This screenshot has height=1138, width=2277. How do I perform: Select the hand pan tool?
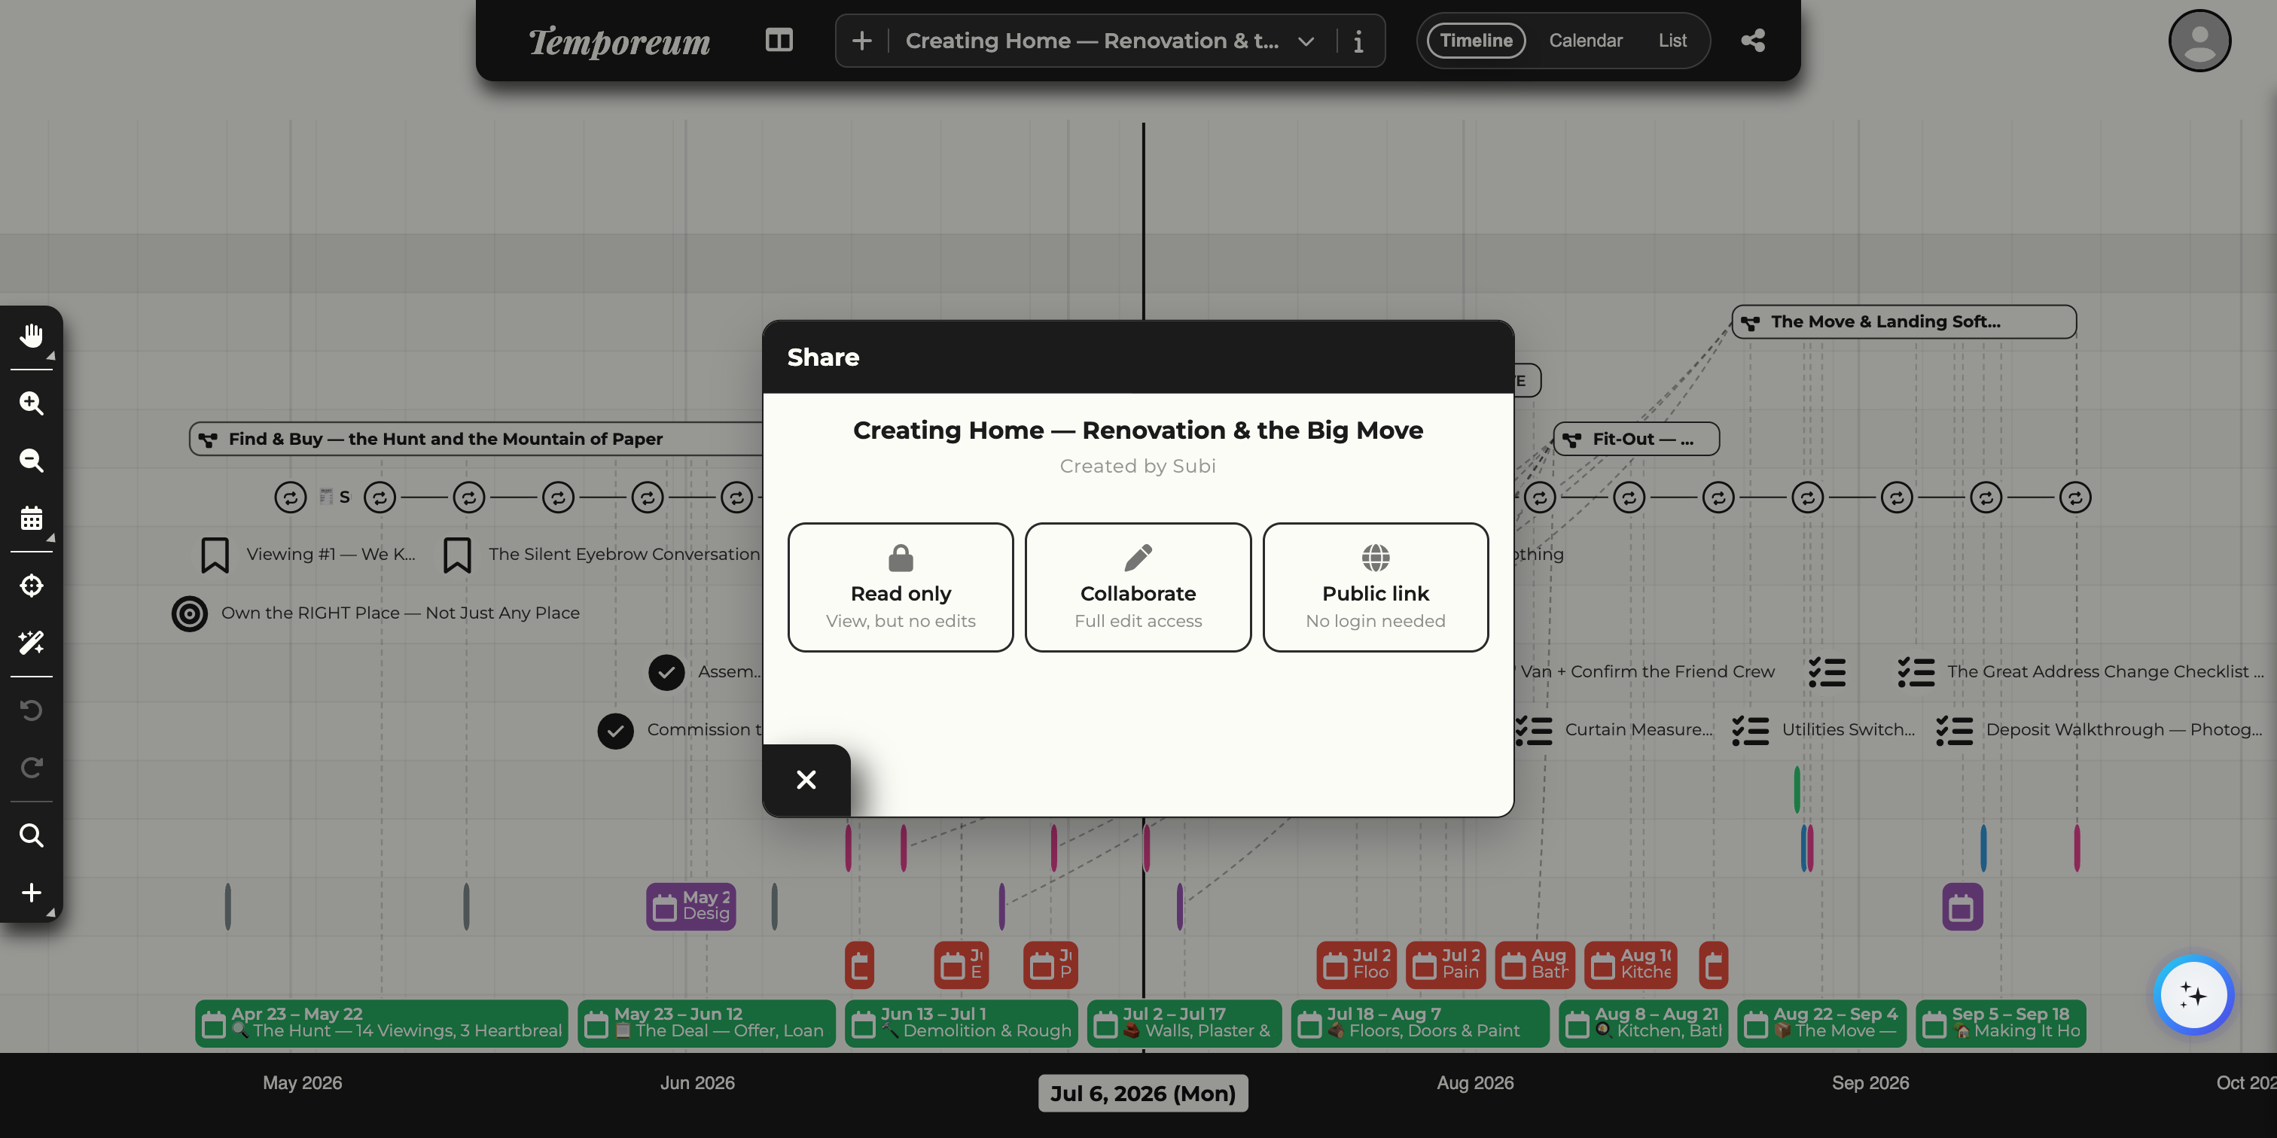(32, 335)
